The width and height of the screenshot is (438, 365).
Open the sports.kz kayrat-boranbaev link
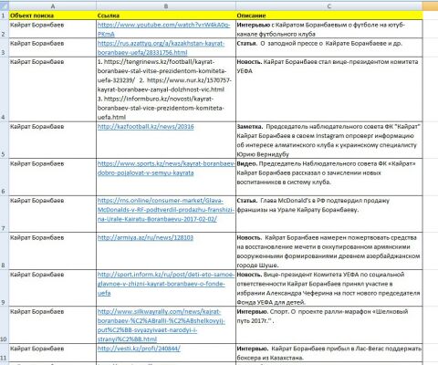[166, 168]
